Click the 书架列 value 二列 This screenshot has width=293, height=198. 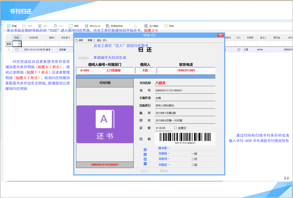[x=194, y=159]
